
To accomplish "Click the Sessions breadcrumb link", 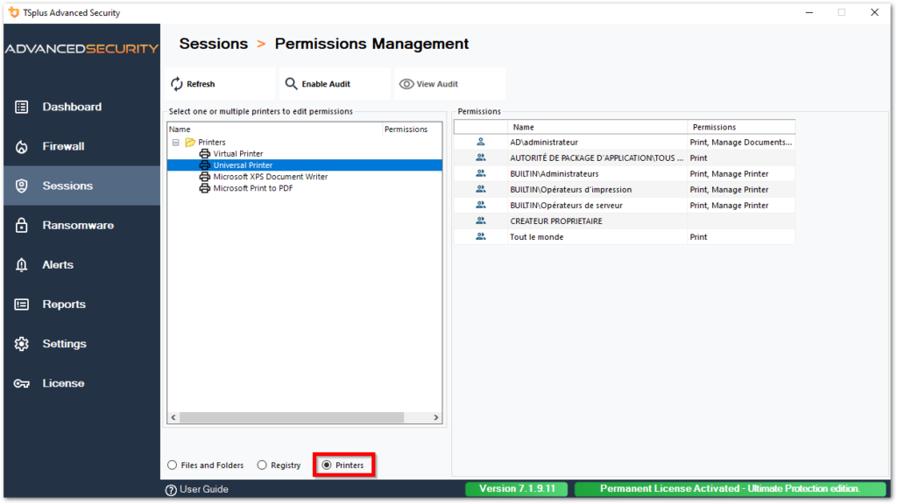I will click(212, 43).
